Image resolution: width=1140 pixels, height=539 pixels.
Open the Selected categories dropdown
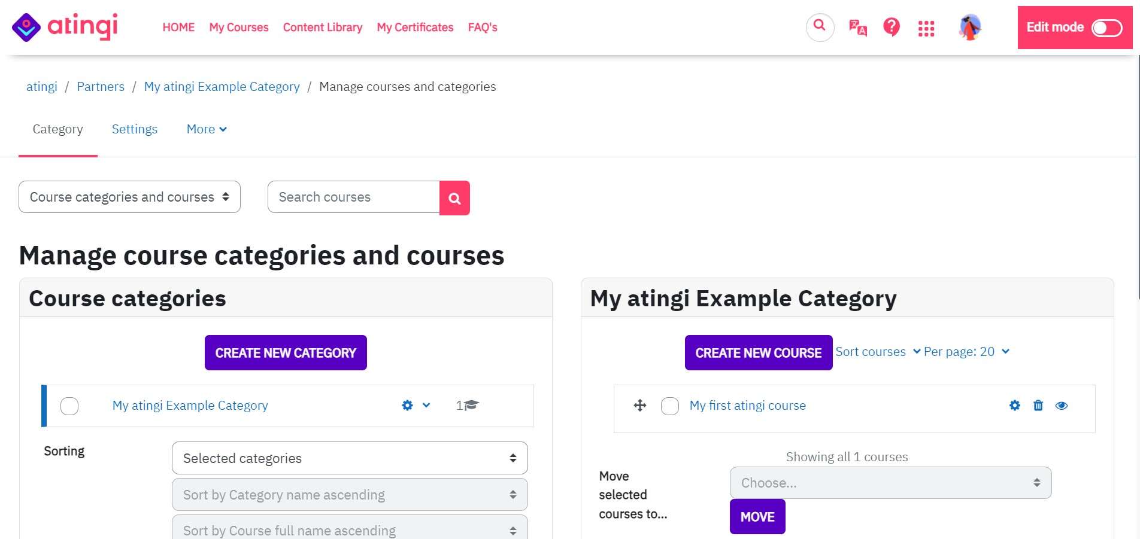point(350,458)
